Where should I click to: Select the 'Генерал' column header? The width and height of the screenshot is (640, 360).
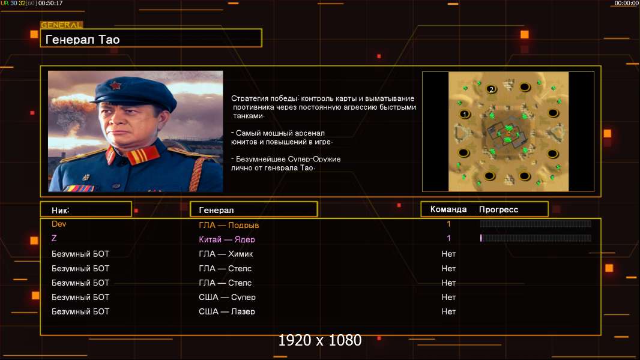tap(253, 209)
